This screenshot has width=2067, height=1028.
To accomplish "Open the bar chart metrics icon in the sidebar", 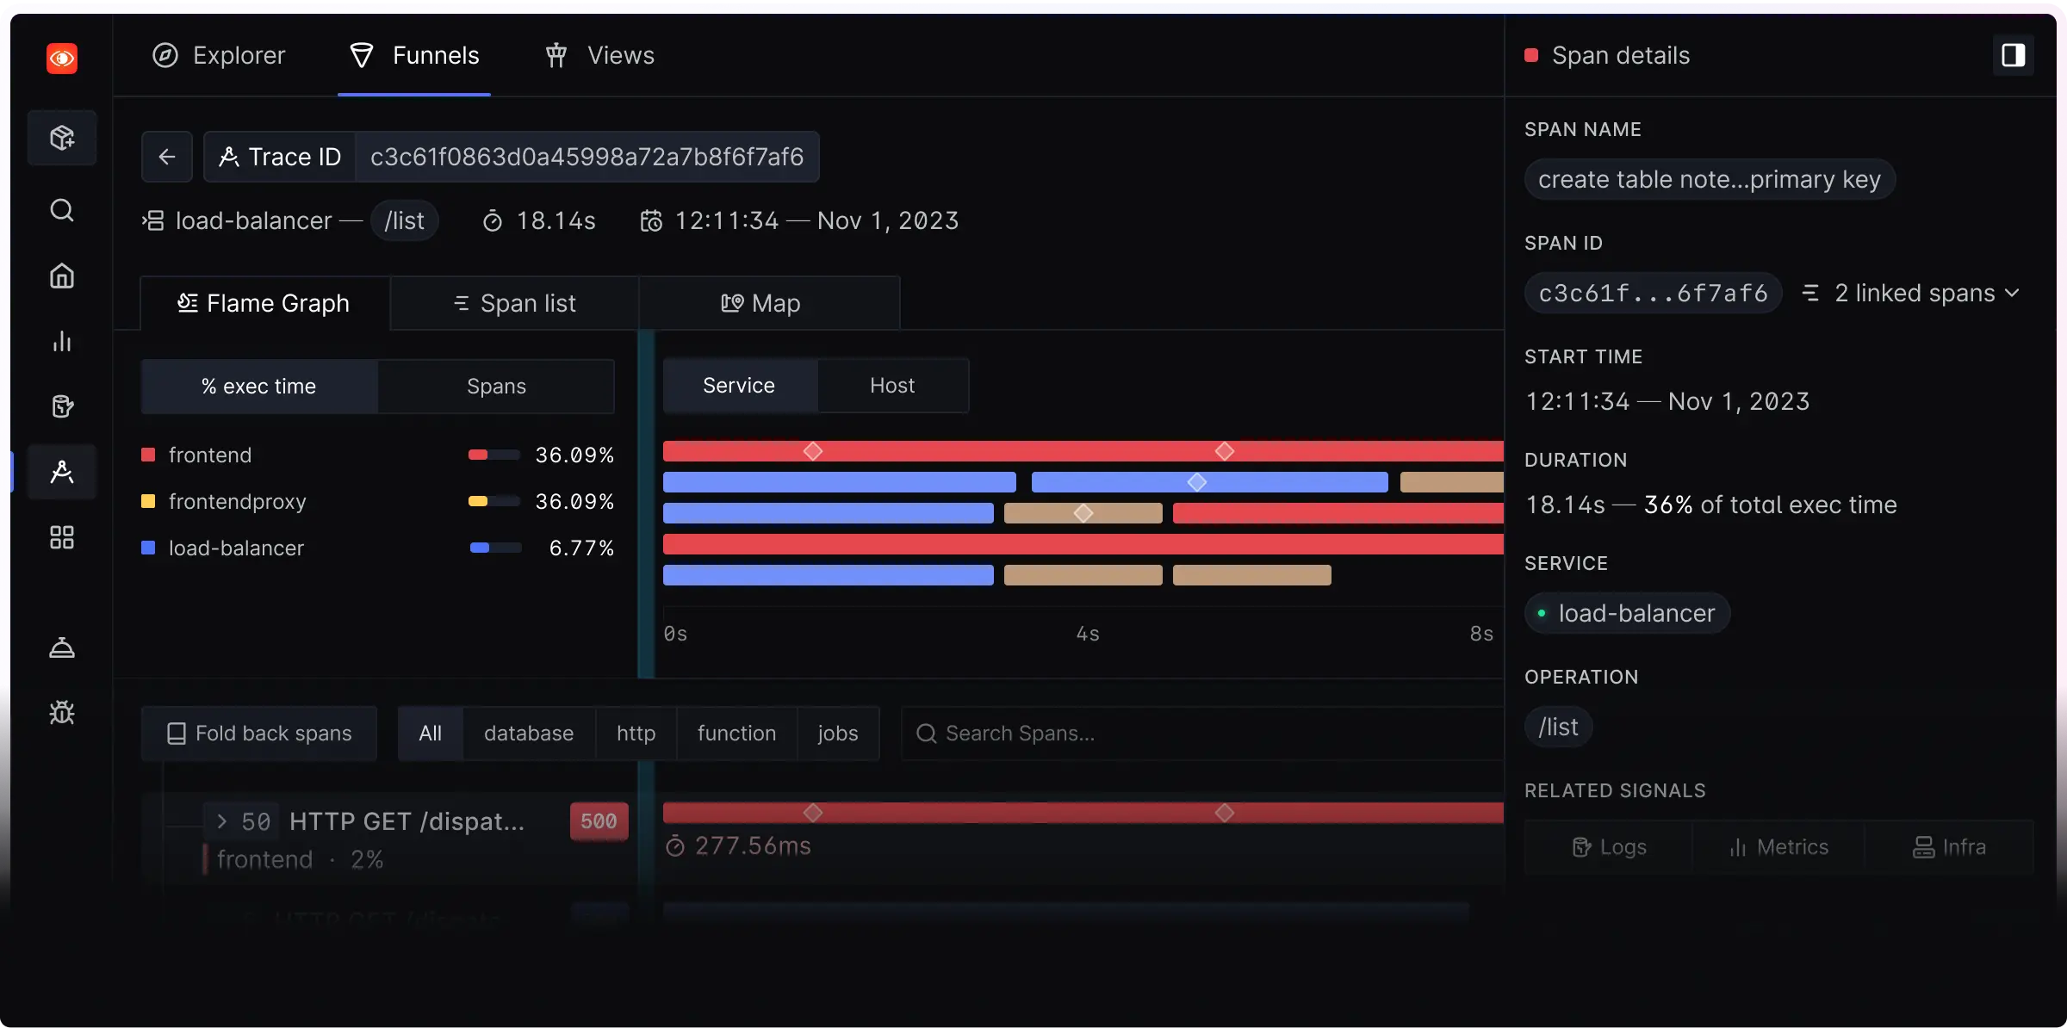I will [62, 342].
